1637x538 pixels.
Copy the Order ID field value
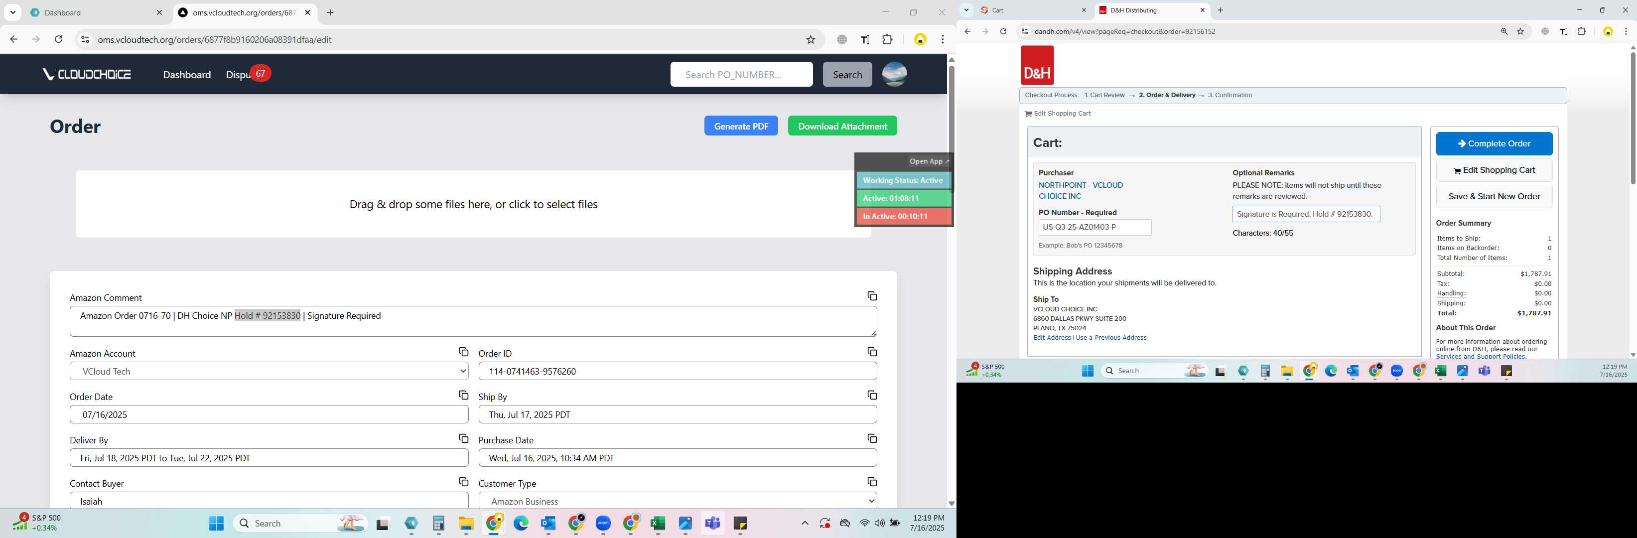(x=872, y=352)
